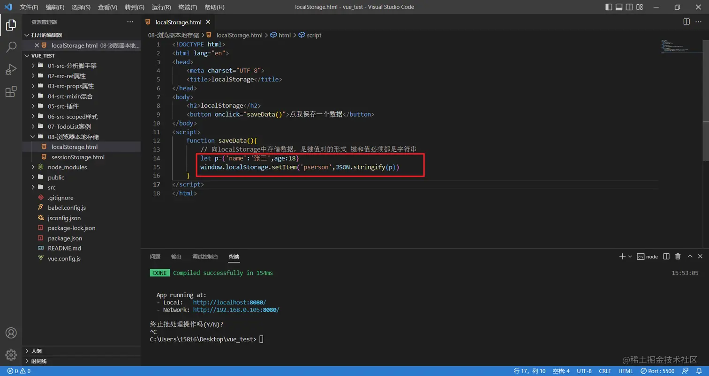Expand the 03-src-props属性 folder

tap(82, 86)
